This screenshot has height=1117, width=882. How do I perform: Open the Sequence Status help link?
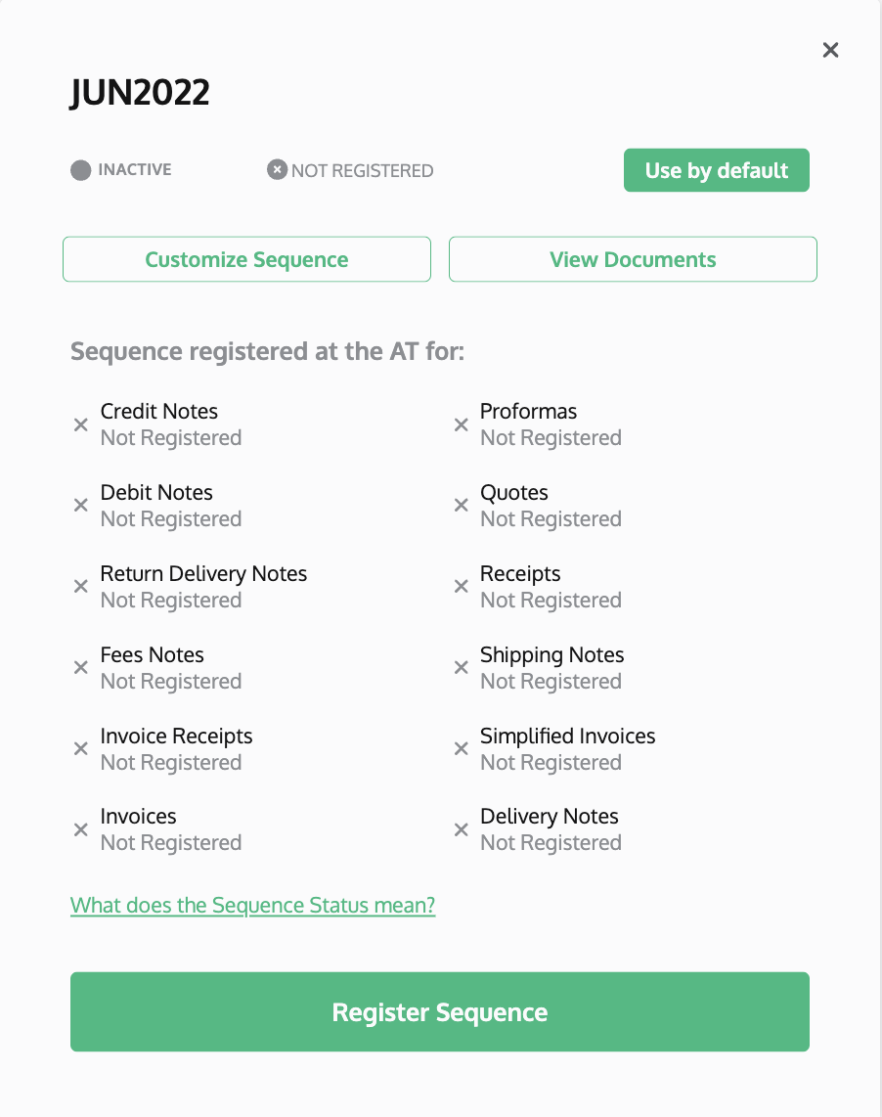(x=252, y=905)
